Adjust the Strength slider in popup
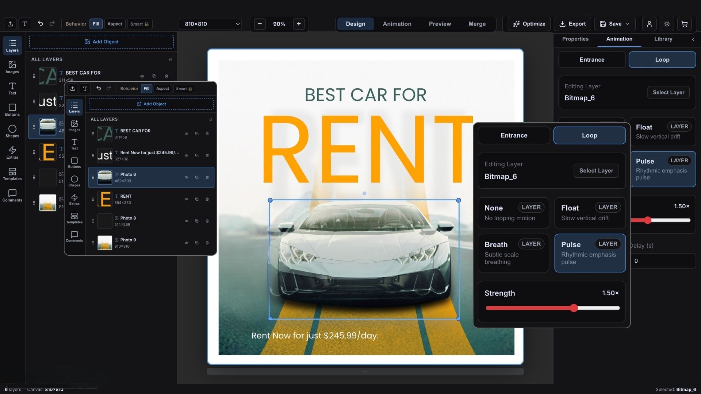Image resolution: width=701 pixels, height=394 pixels. tap(574, 308)
